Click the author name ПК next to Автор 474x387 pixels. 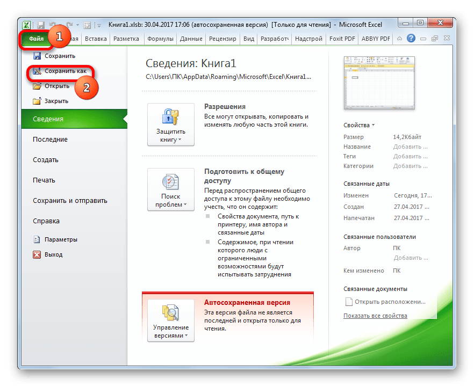397,248
